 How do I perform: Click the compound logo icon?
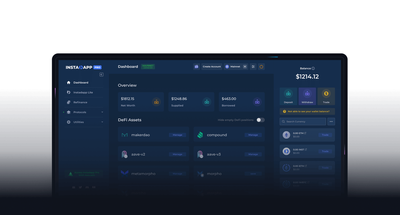200,135
